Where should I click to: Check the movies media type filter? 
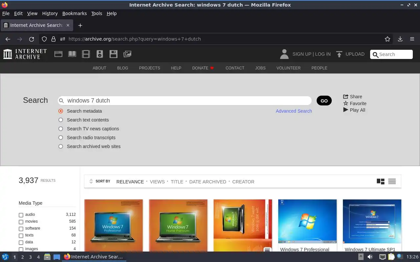[x=21, y=222]
